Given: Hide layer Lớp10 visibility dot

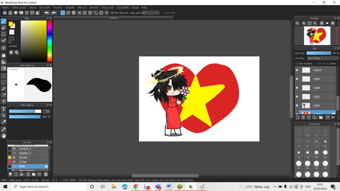Looking at the screenshot, I should click(297, 70).
